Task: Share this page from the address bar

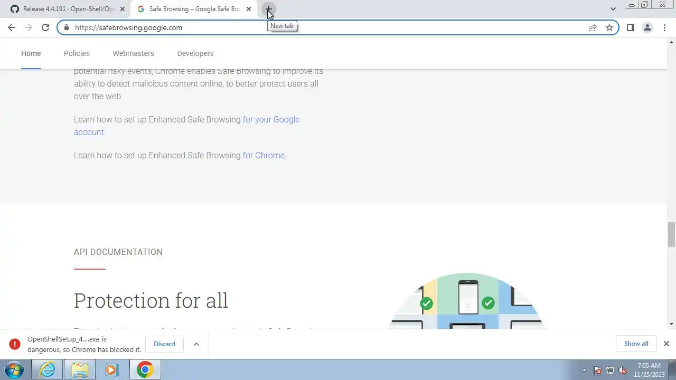Action: click(593, 27)
